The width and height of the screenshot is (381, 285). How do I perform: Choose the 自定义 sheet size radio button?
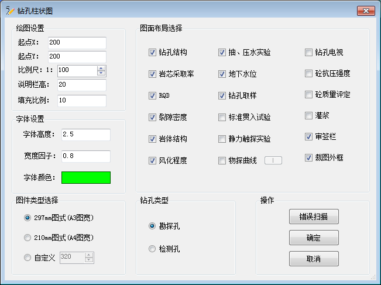(x=28, y=257)
